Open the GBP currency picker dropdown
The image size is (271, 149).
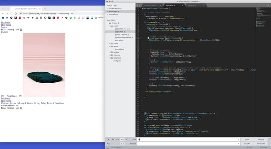pos(18,29)
